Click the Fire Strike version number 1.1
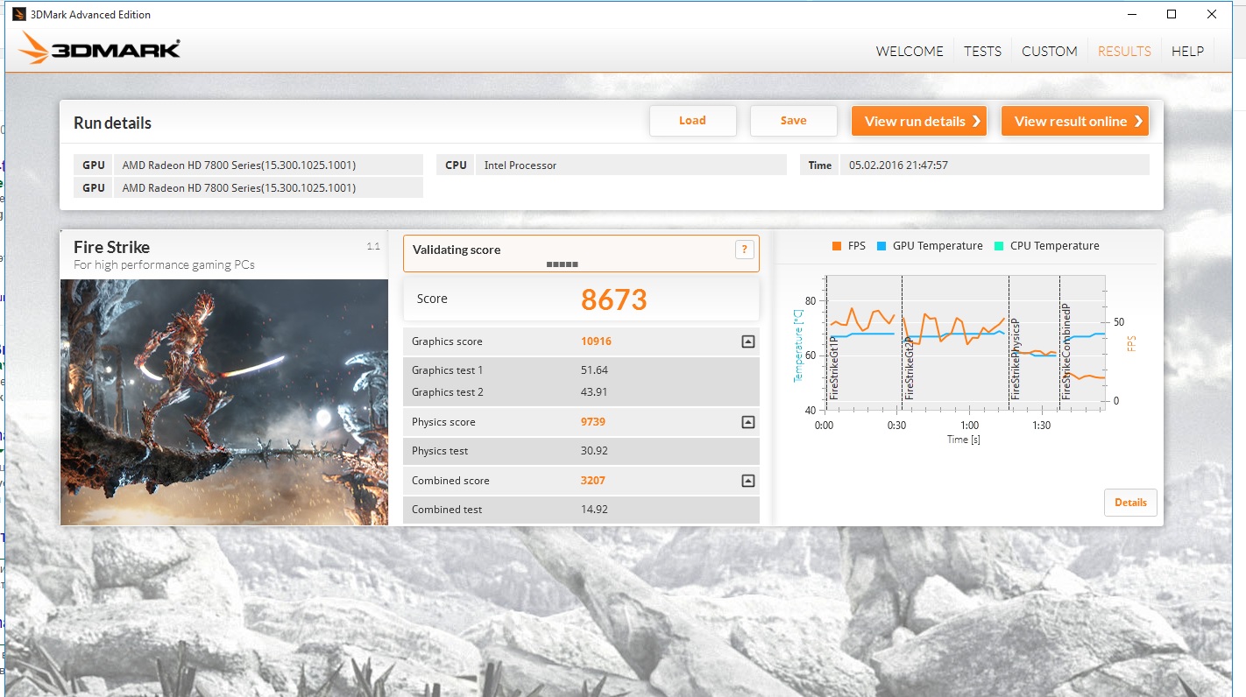The image size is (1246, 697). [x=373, y=247]
